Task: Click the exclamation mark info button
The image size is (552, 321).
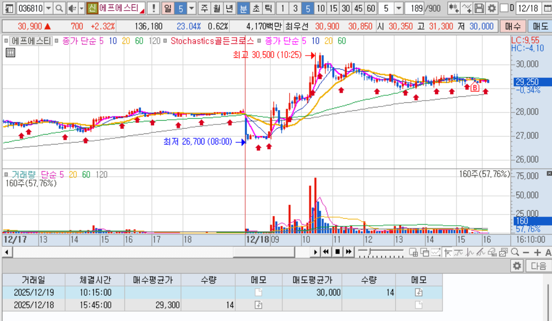Action: tap(154, 8)
